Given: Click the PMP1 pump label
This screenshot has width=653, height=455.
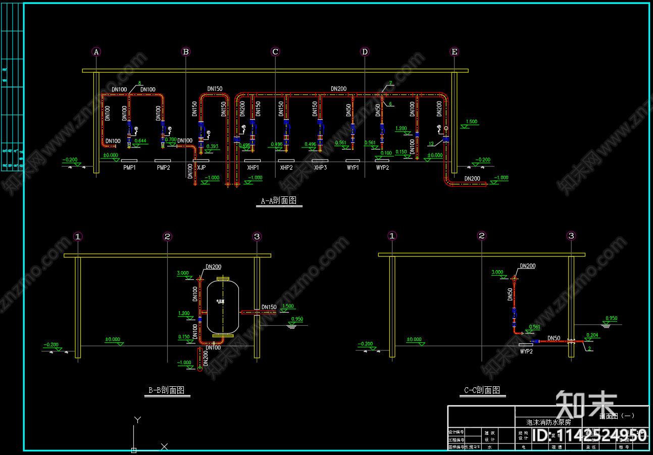Looking at the screenshot, I should (x=130, y=168).
